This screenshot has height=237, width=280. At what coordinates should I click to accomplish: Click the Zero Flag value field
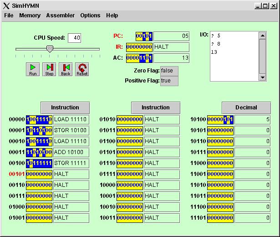coord(169,71)
